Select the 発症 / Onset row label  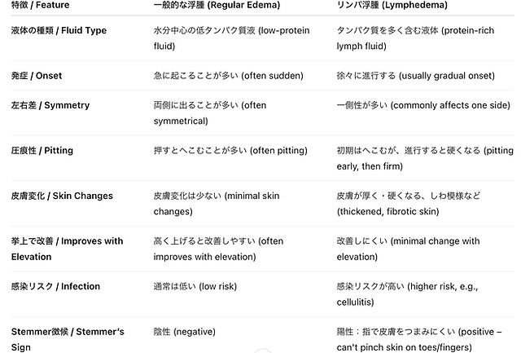point(37,76)
